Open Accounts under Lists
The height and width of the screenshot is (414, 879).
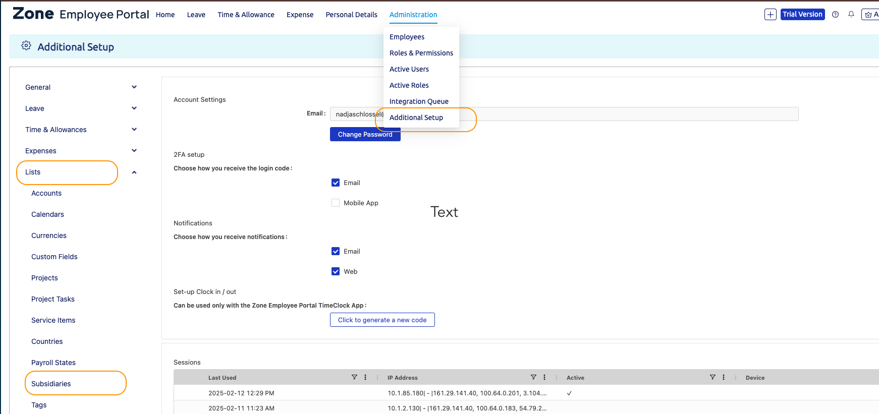point(46,193)
